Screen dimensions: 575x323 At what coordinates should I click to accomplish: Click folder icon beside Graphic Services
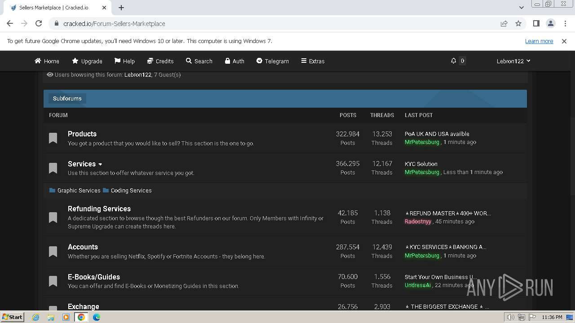click(x=52, y=190)
